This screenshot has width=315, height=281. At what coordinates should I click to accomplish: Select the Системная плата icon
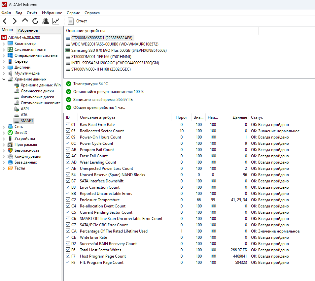point(10,49)
